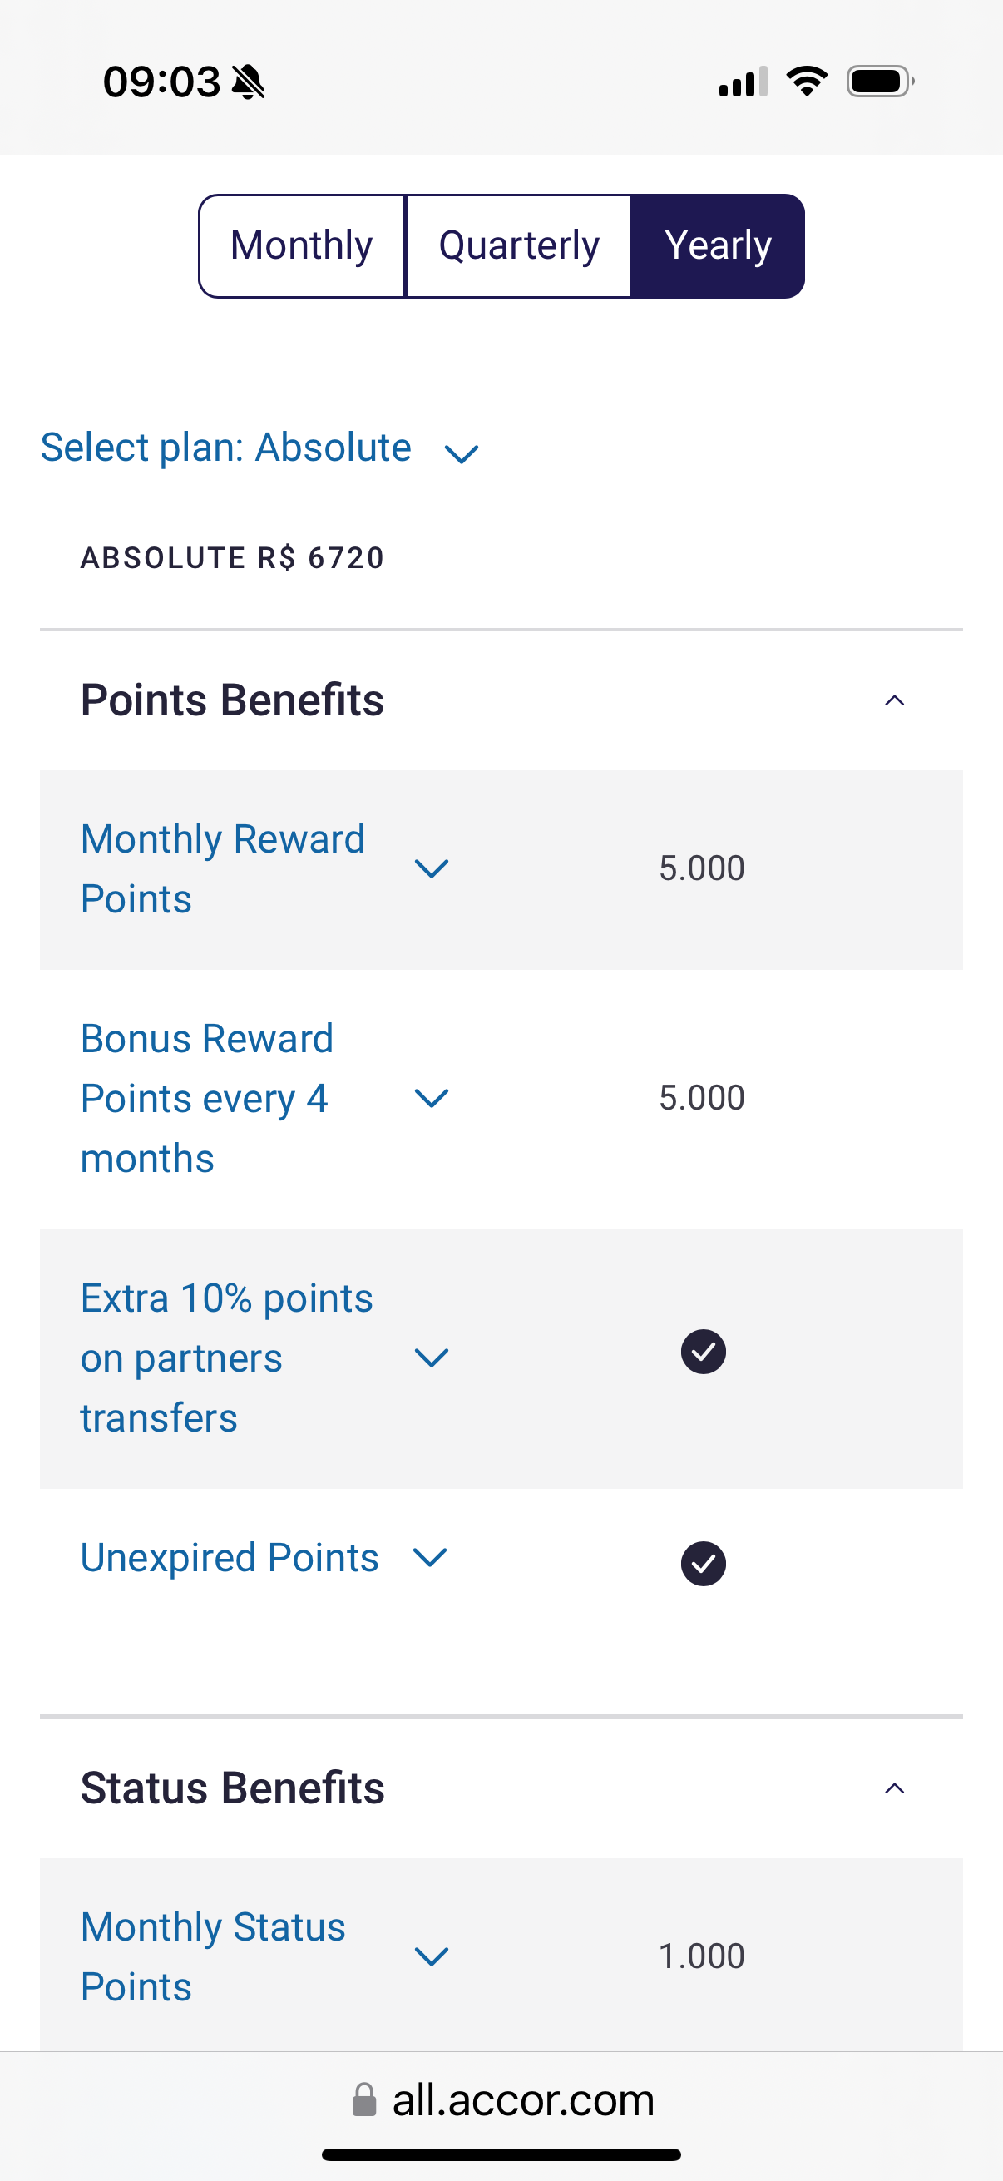Image resolution: width=1003 pixels, height=2181 pixels.
Task: Tap the all.accor.com address bar
Action: (x=522, y=2100)
